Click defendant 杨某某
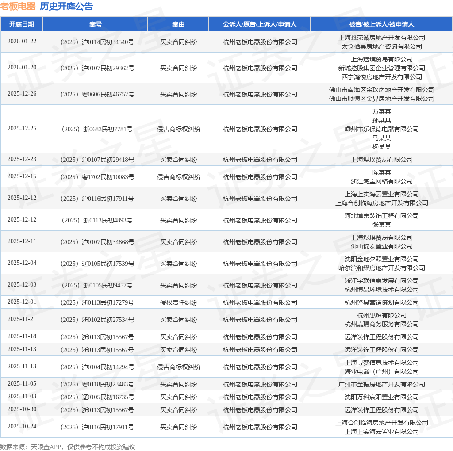This screenshot has height=451, width=453. (x=382, y=147)
